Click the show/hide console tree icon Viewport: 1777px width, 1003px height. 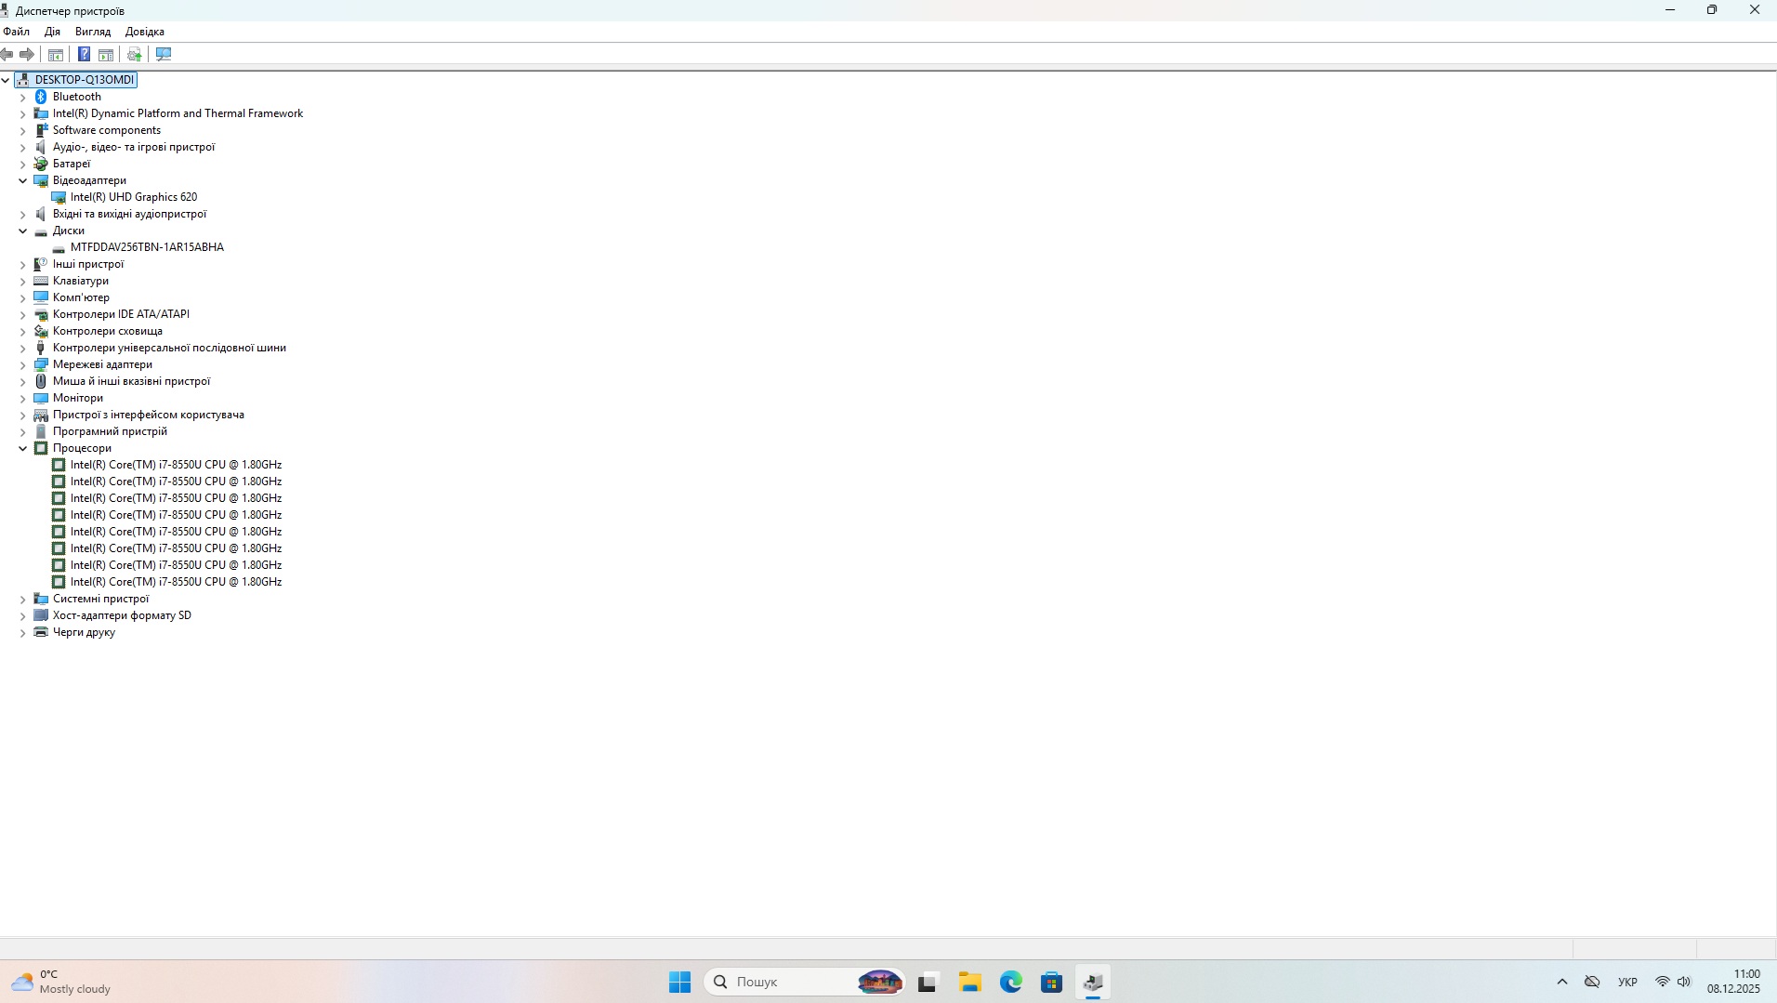click(x=56, y=55)
